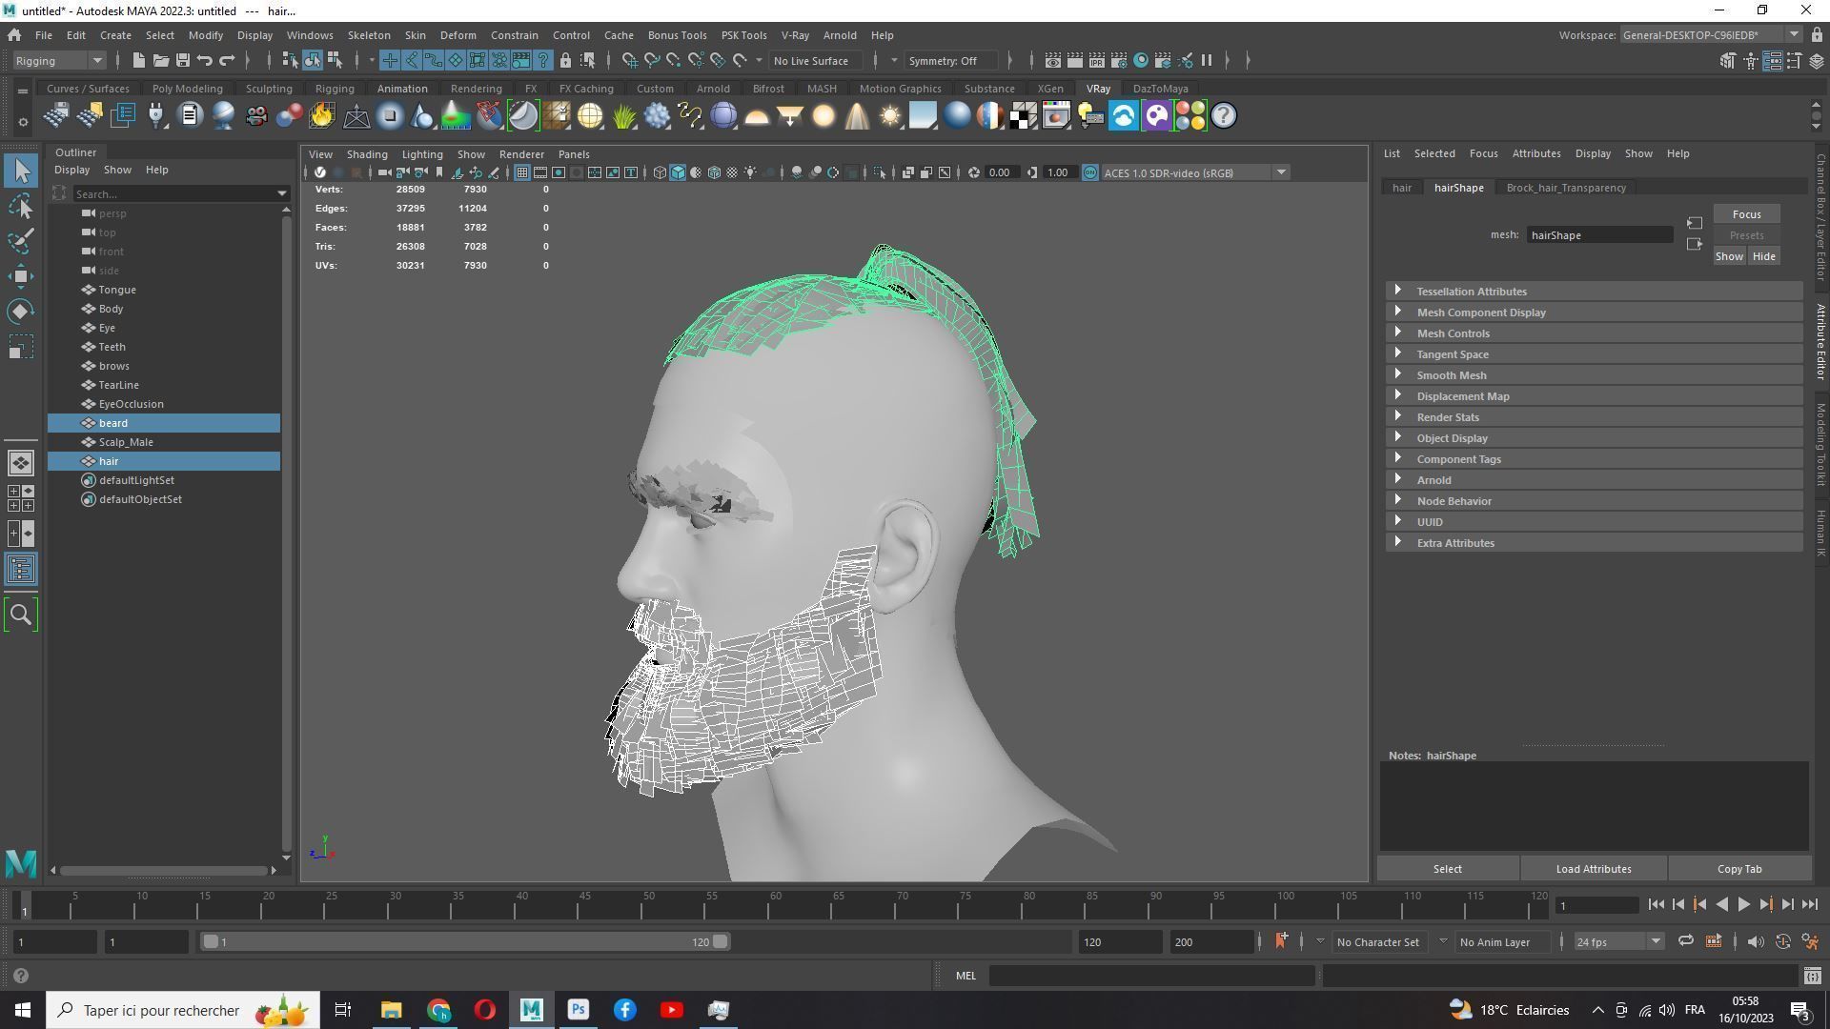Open the Deform menu

click(x=457, y=35)
